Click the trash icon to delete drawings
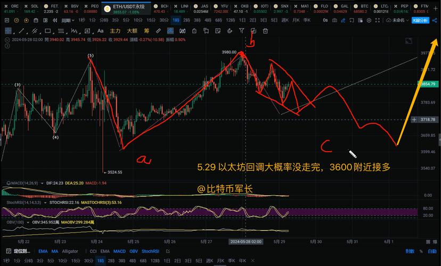The height and width of the screenshot is (266, 441). click(x=265, y=31)
